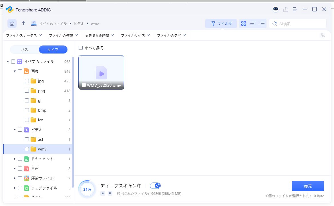This screenshot has width=334, height=206.
Task: Stop the deep scan
Action: [x=103, y=193]
